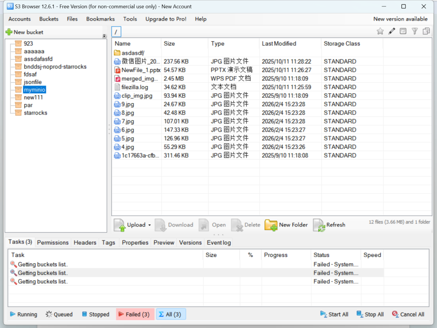Select the jsonfile bucket
This screenshot has height=328, width=437.
click(x=33, y=82)
